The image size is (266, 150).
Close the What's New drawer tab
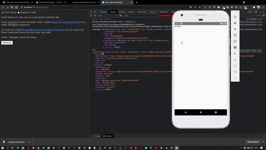(113, 136)
